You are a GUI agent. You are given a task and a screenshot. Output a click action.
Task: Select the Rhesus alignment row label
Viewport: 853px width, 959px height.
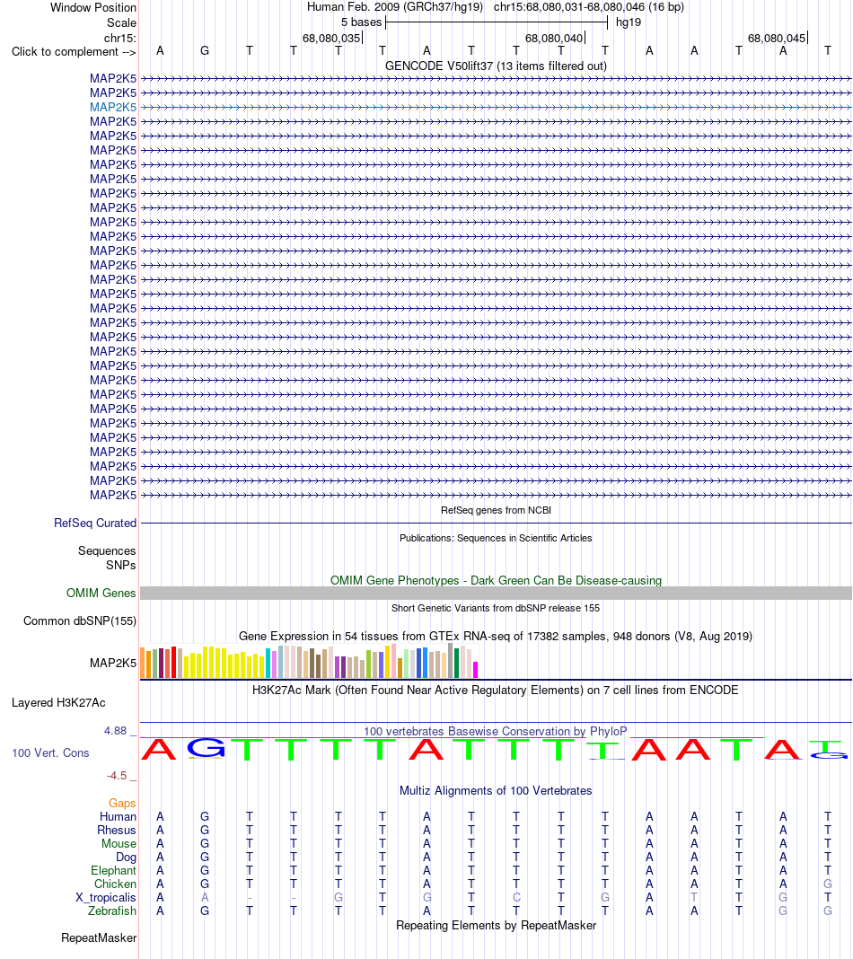coord(116,830)
